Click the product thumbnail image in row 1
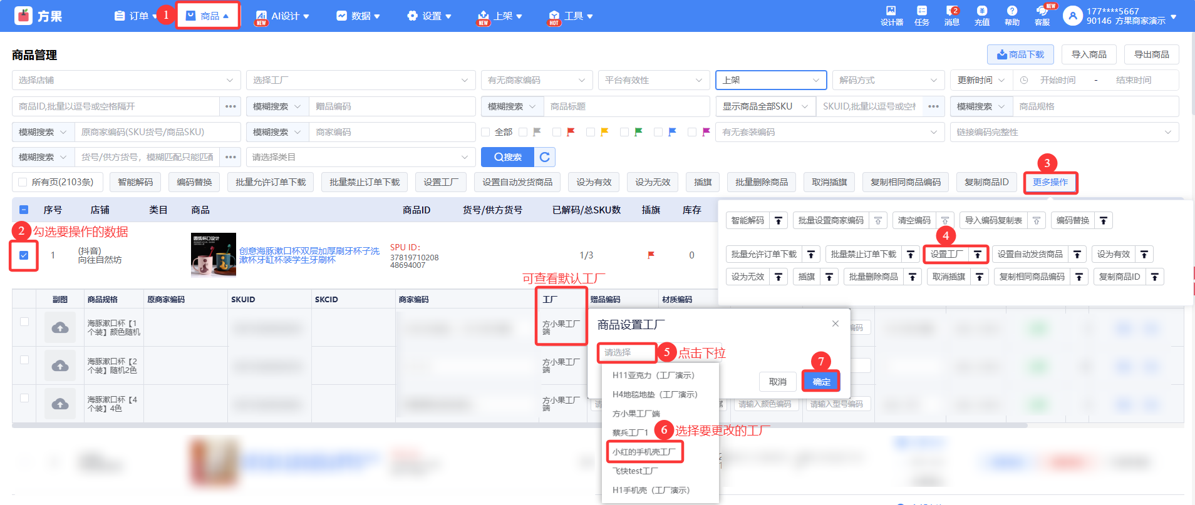This screenshot has width=1195, height=505. click(214, 255)
